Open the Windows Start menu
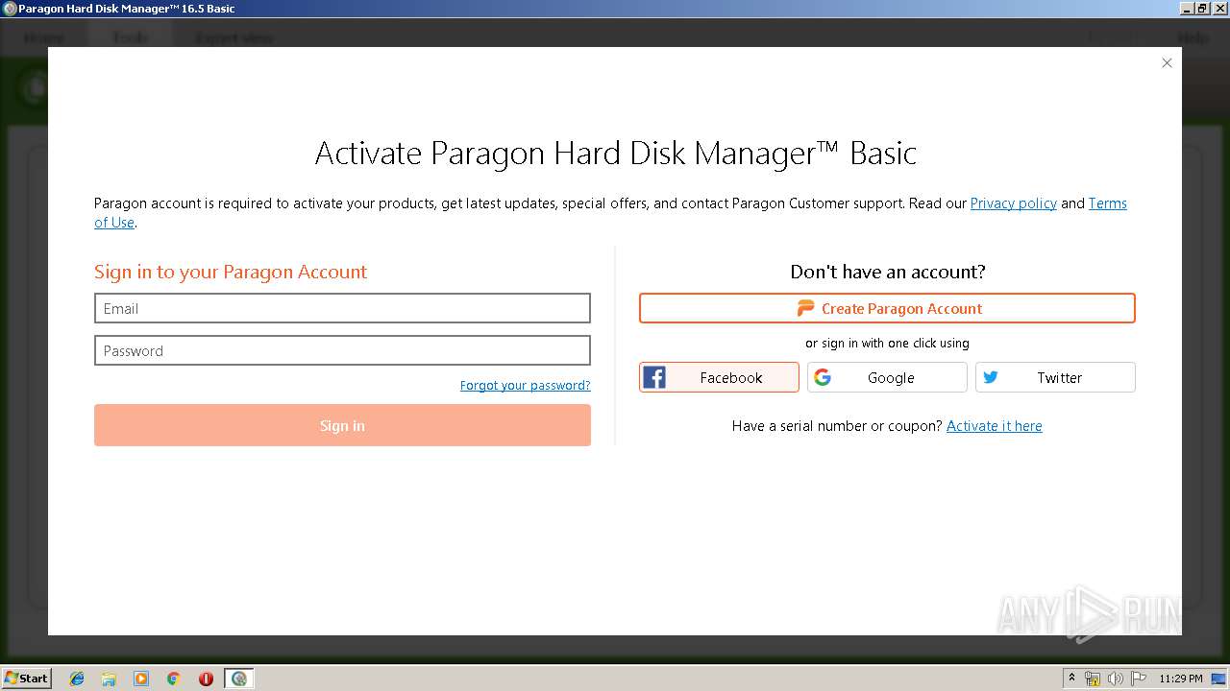Viewport: 1230px width, 691px height. coord(26,679)
